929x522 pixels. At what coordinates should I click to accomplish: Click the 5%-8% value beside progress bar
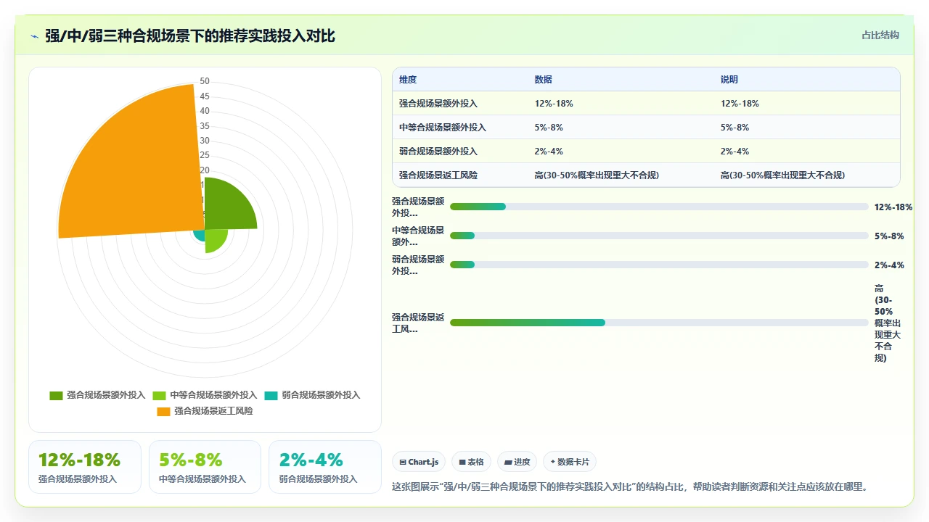[x=889, y=236]
